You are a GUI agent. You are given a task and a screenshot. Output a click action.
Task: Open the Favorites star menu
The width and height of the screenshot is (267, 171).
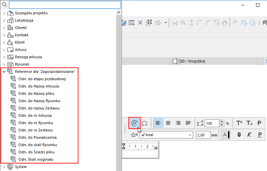tap(134, 135)
